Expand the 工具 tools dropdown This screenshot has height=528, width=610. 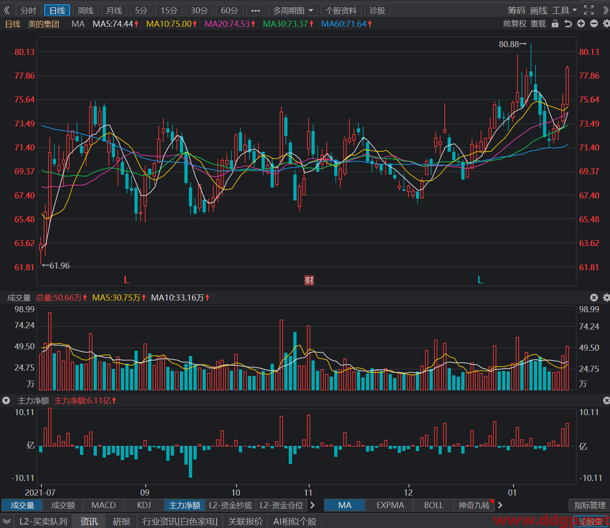tap(564, 10)
